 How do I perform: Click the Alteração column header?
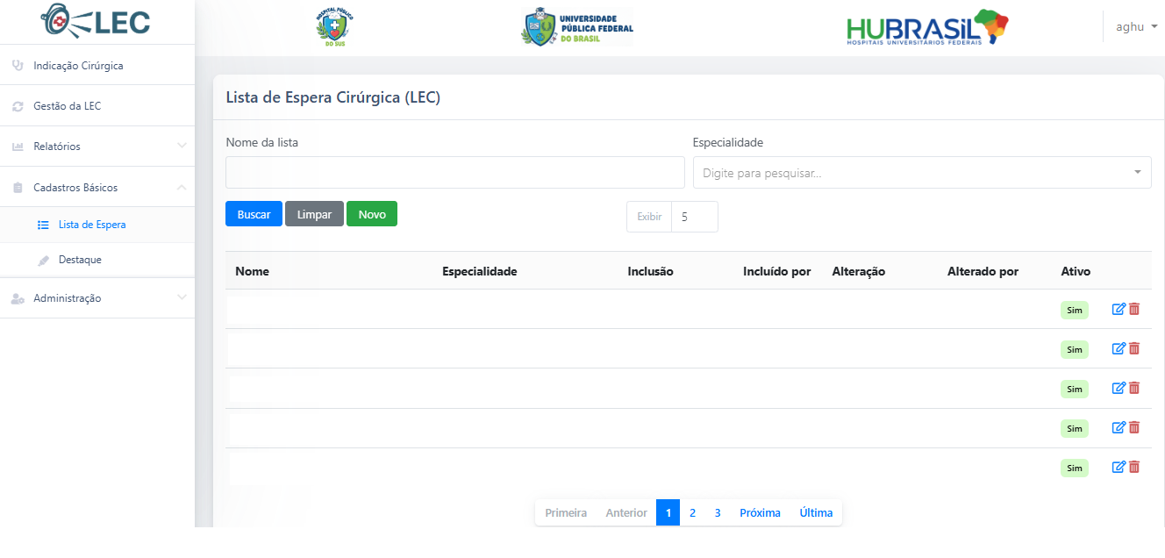pyautogui.click(x=859, y=271)
